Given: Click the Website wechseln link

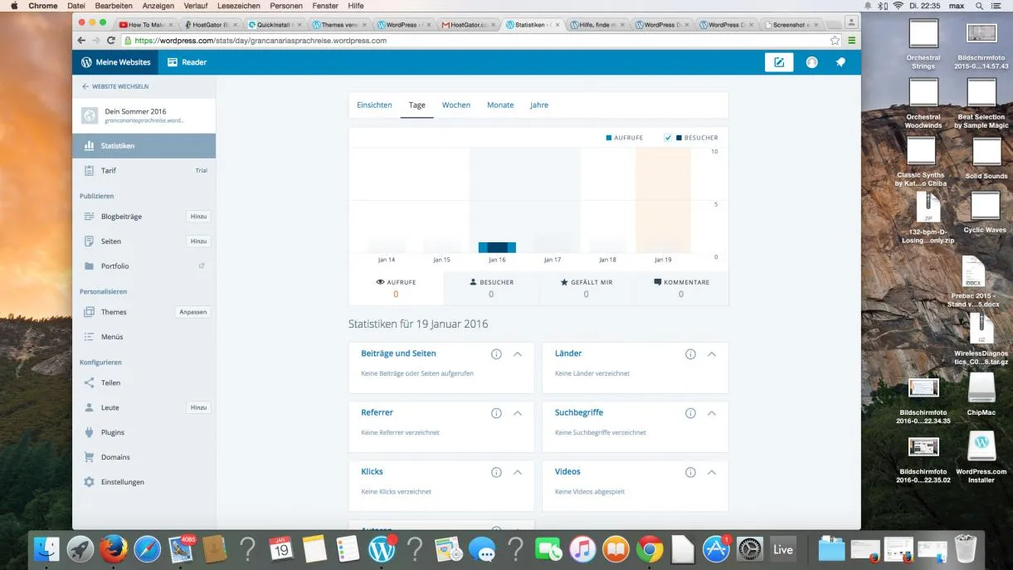Looking at the screenshot, I should click(x=115, y=86).
